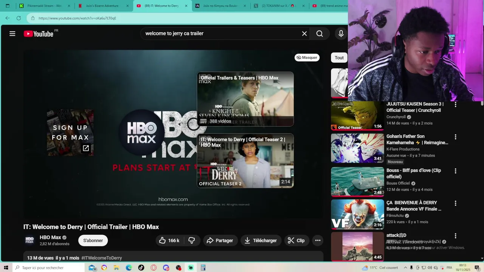Clear the YouTube search box text
The width and height of the screenshot is (484, 272).
coord(304,34)
